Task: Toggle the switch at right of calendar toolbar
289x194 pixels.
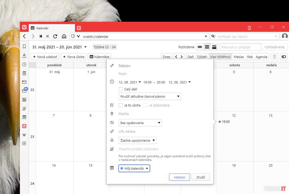Action: pyautogui.click(x=284, y=57)
